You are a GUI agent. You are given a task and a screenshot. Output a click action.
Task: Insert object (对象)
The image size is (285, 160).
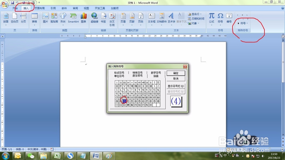(193, 23)
